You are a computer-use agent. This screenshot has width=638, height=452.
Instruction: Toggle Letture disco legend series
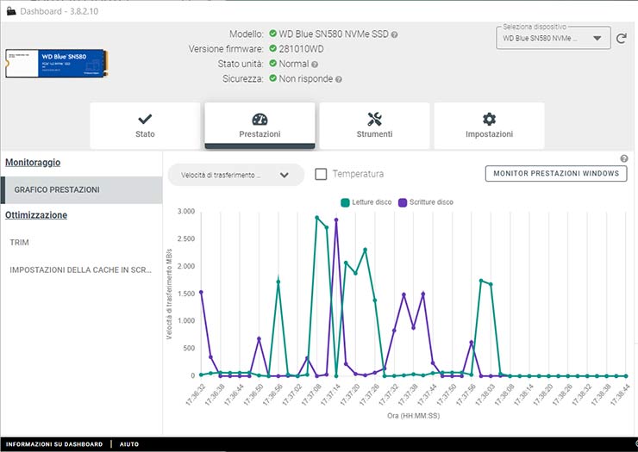(x=369, y=202)
